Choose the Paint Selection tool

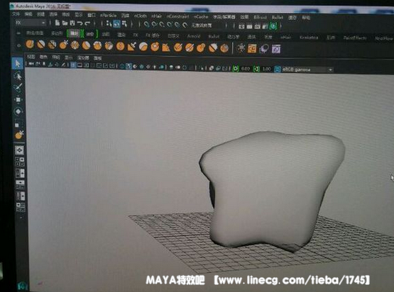pos(18,87)
